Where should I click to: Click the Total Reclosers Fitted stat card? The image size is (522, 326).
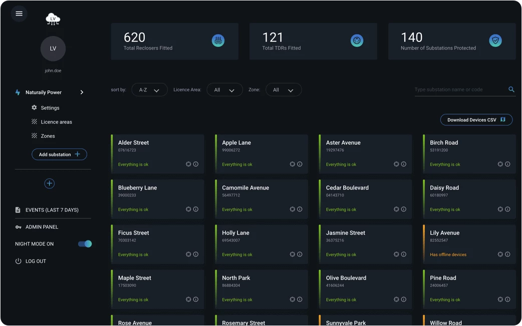tap(174, 41)
